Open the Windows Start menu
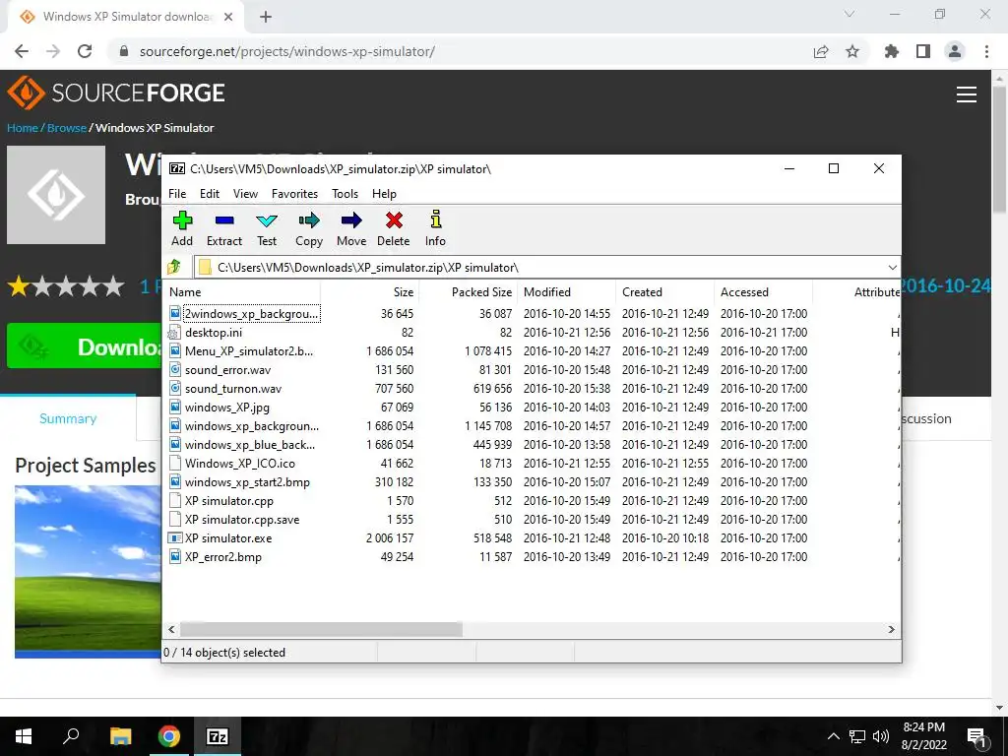The height and width of the screenshot is (756, 1008). coord(24,736)
